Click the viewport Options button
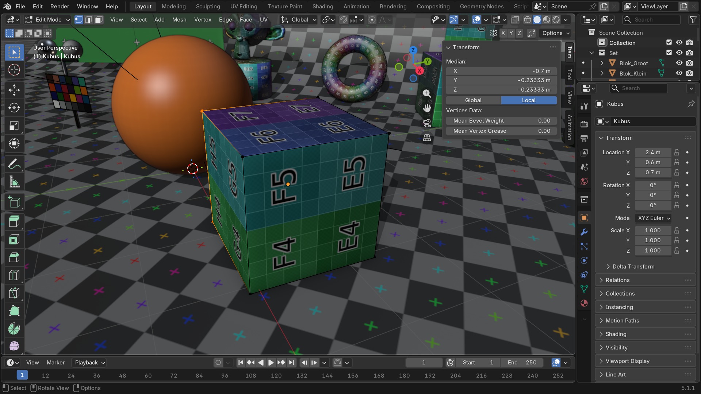Image resolution: width=701 pixels, height=394 pixels. click(556, 33)
